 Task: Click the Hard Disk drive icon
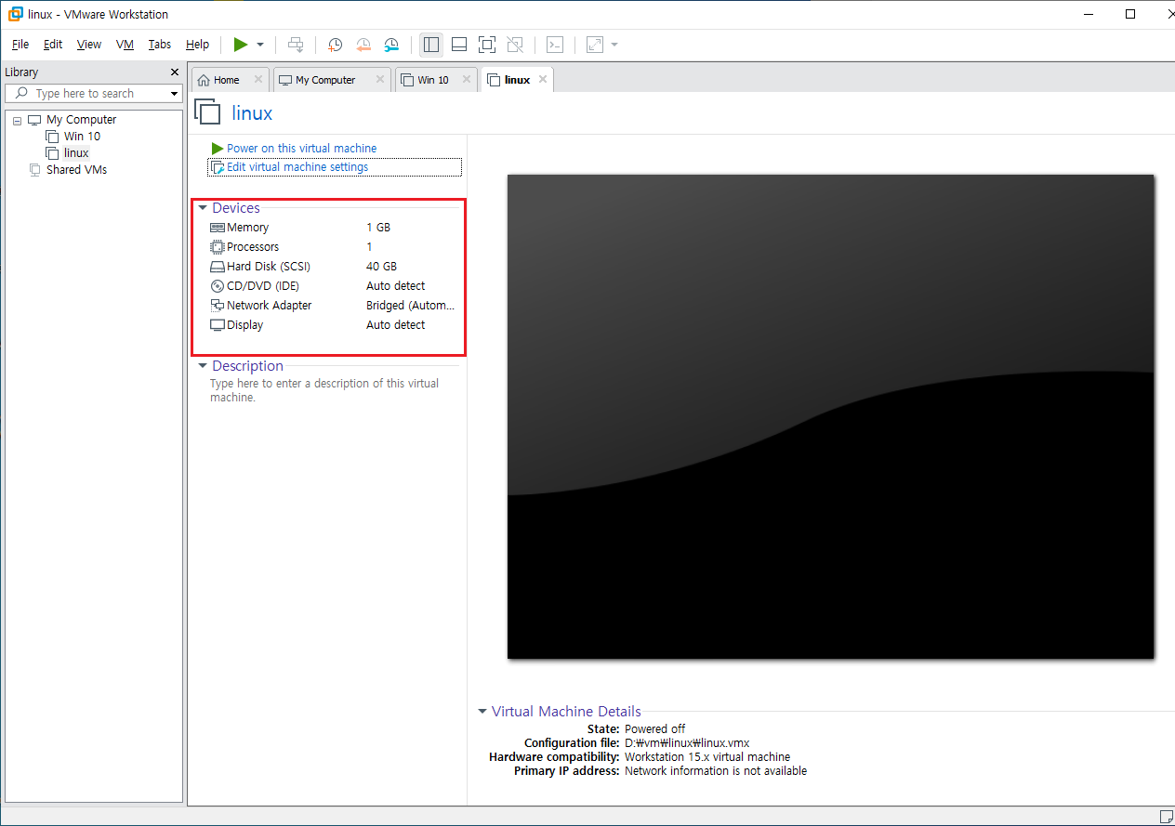[x=218, y=267]
